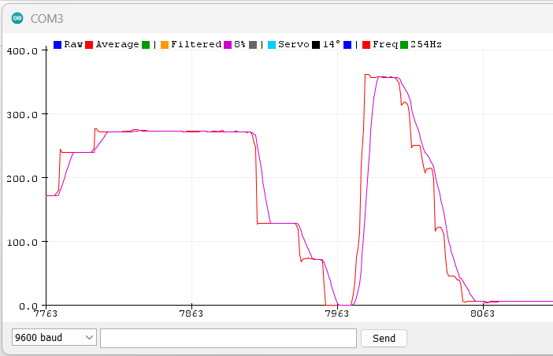This screenshot has height=356, width=553.
Task: Click the gray legend swatch after 8%
Action: tap(254, 45)
